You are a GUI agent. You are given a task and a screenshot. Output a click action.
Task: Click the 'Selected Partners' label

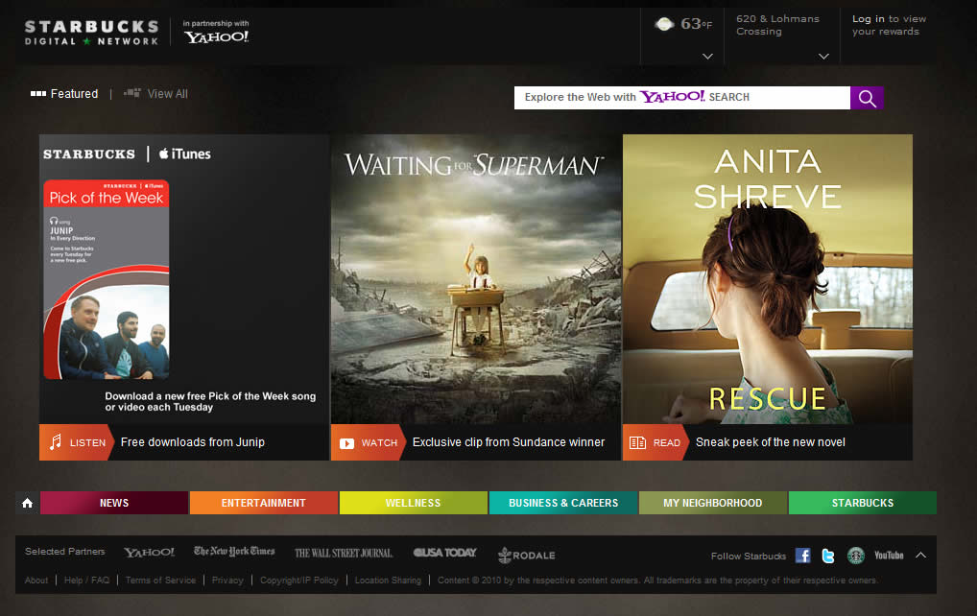pos(65,551)
